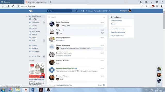Open the Игры gamepad icon

click(30, 40)
